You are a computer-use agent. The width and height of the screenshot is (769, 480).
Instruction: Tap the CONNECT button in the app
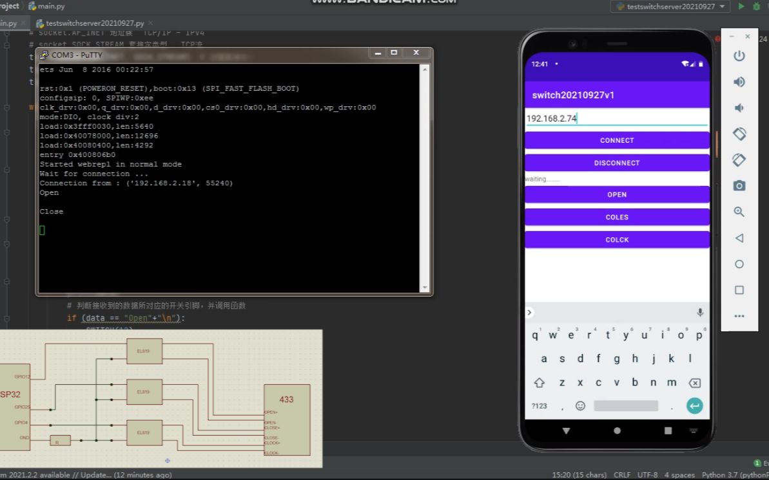(616, 140)
